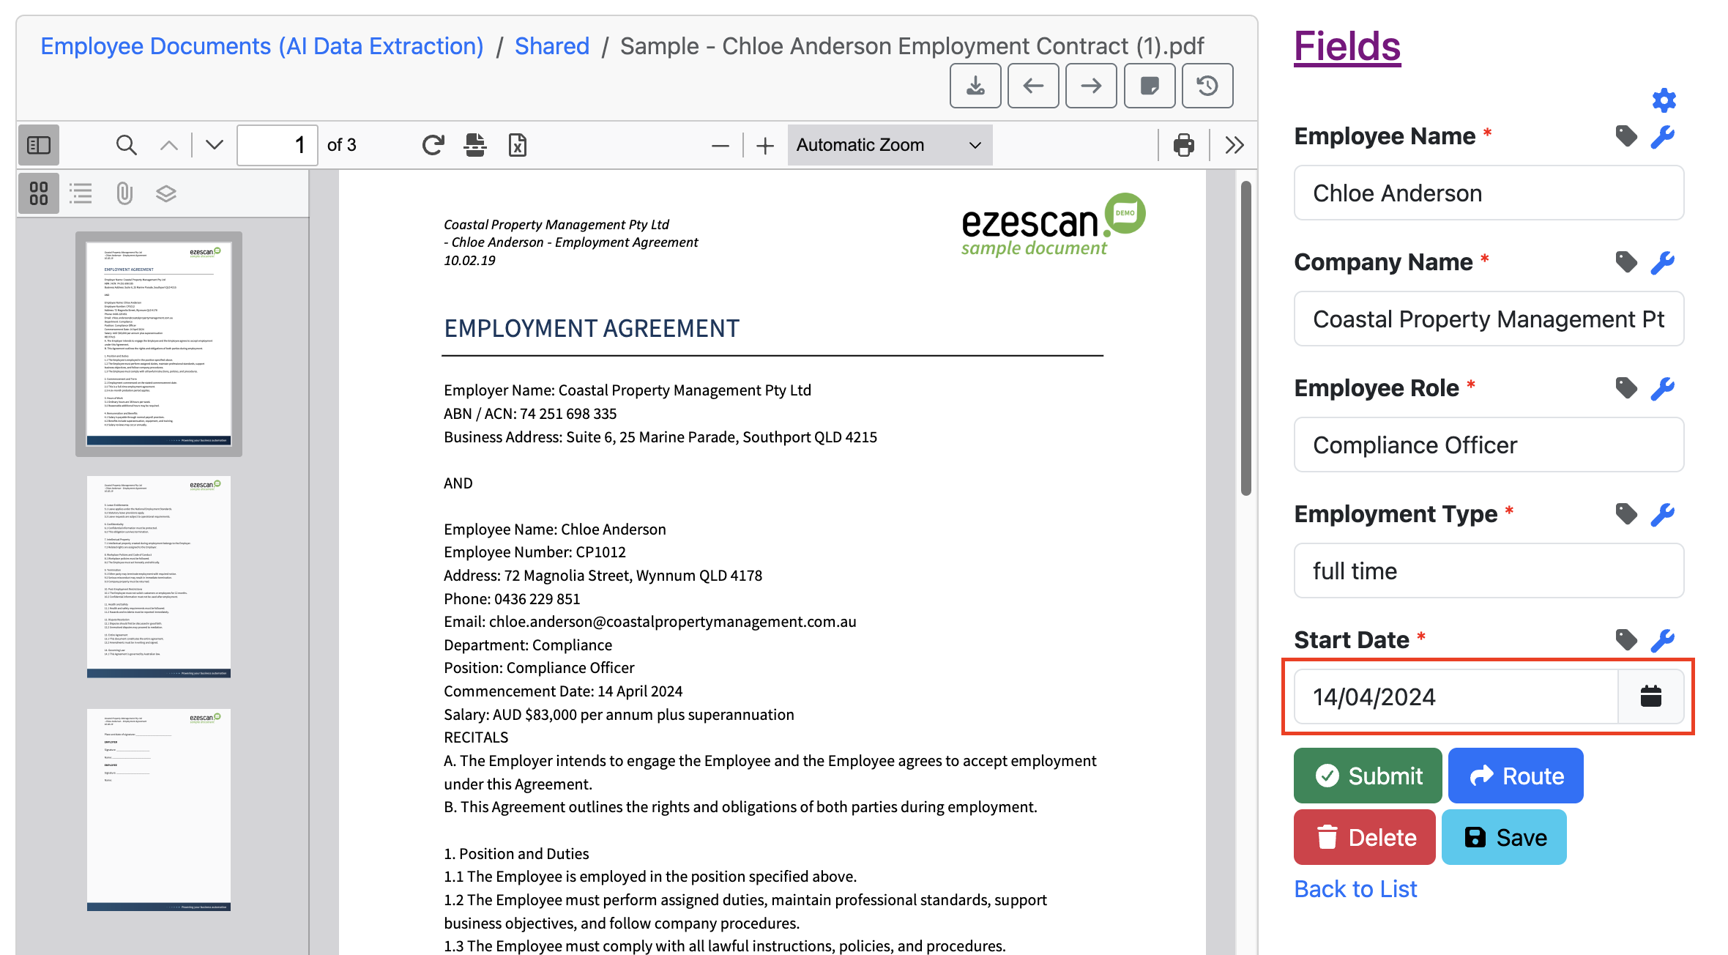This screenshot has height=955, width=1728.
Task: Go to next page chevron
Action: [214, 145]
